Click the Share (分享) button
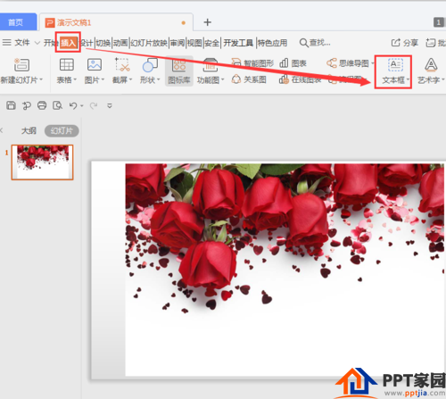 click(x=405, y=43)
